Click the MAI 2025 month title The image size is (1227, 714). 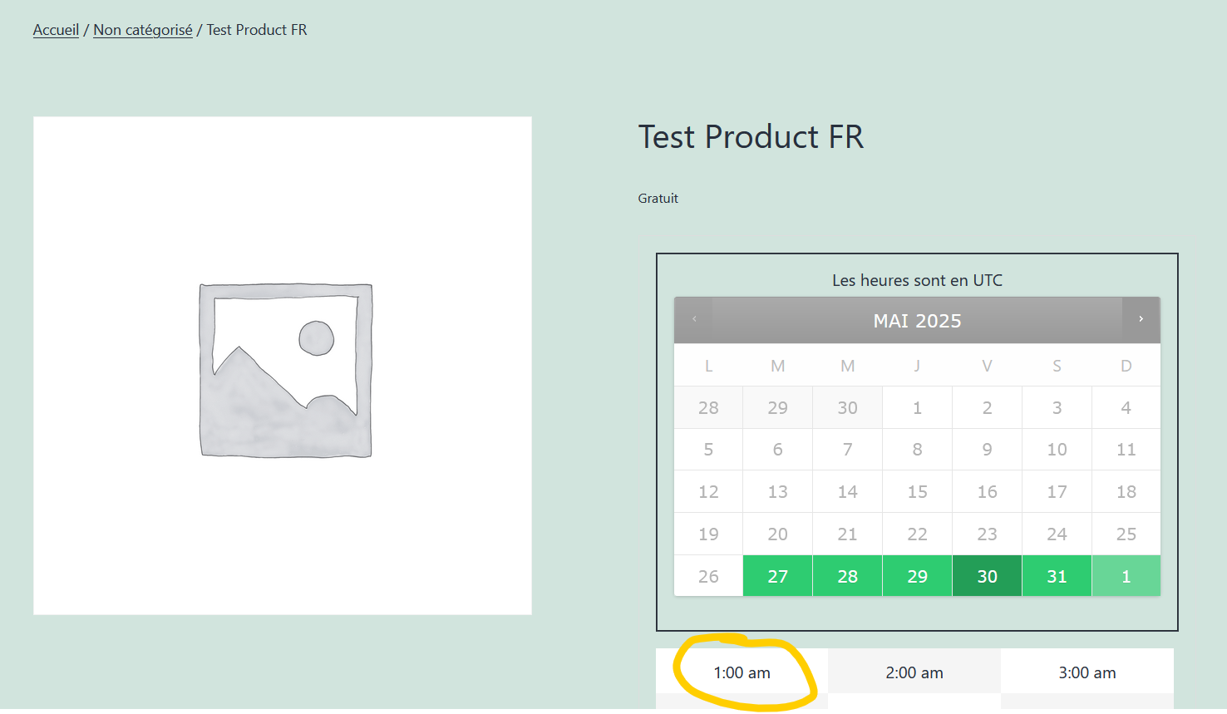coord(917,321)
